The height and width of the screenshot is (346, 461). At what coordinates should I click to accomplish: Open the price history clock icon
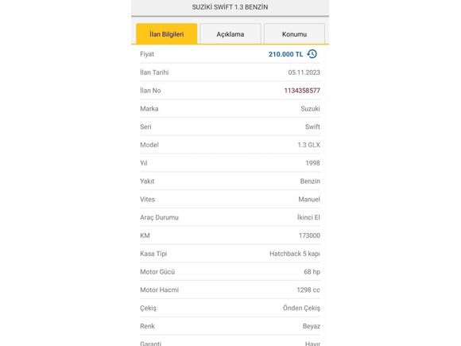(312, 54)
